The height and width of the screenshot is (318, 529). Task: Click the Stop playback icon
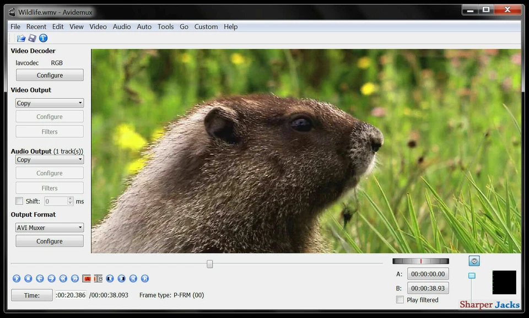(x=28, y=278)
